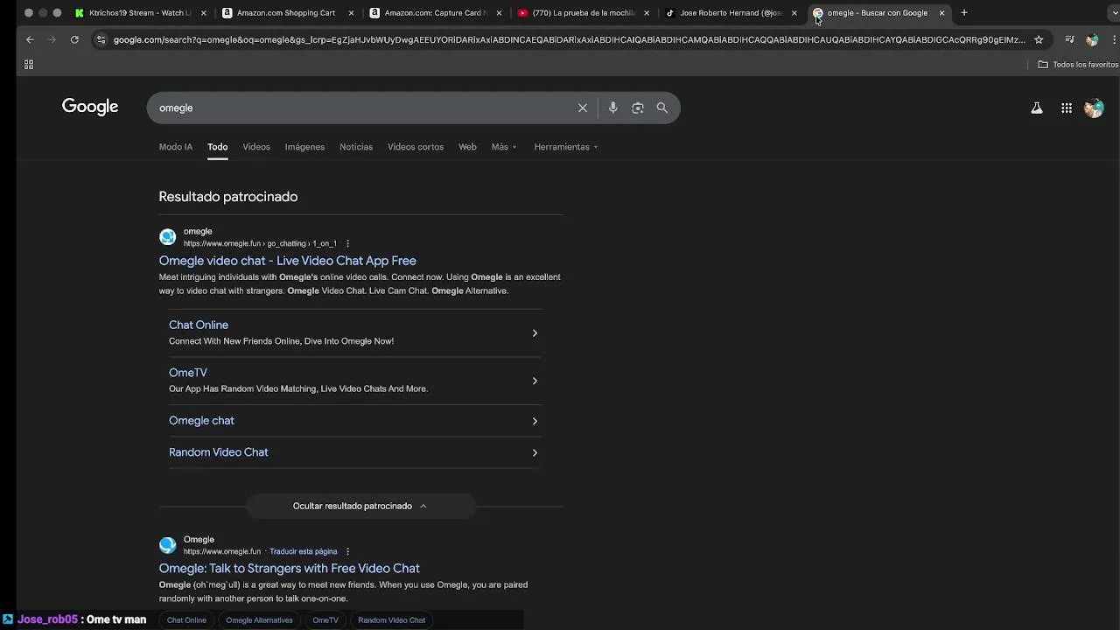Viewport: 1120px width, 630px height.
Task: Open Todos los favoritos bookmarks folder
Action: (x=1078, y=65)
